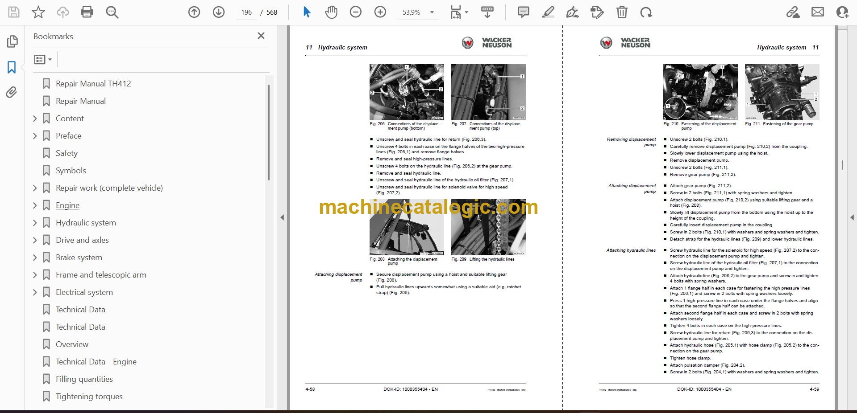Go to next page arrow
The width and height of the screenshot is (857, 413).
point(219,12)
